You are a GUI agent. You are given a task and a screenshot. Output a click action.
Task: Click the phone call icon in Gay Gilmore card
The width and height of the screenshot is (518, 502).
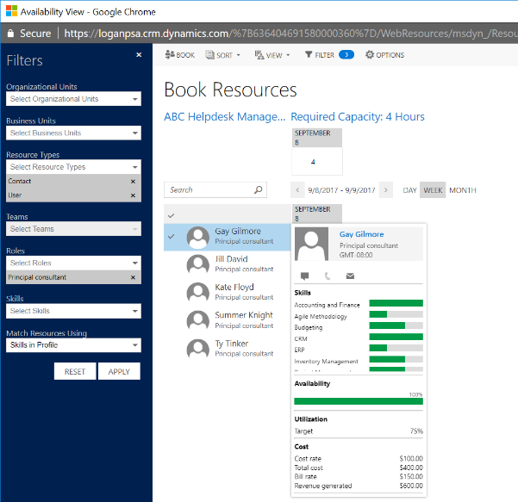(328, 276)
